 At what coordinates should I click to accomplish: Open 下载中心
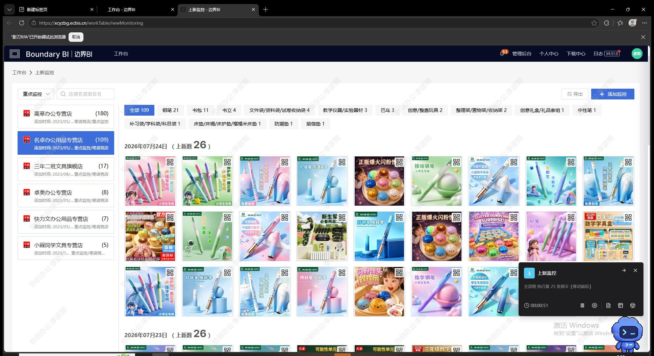point(576,54)
